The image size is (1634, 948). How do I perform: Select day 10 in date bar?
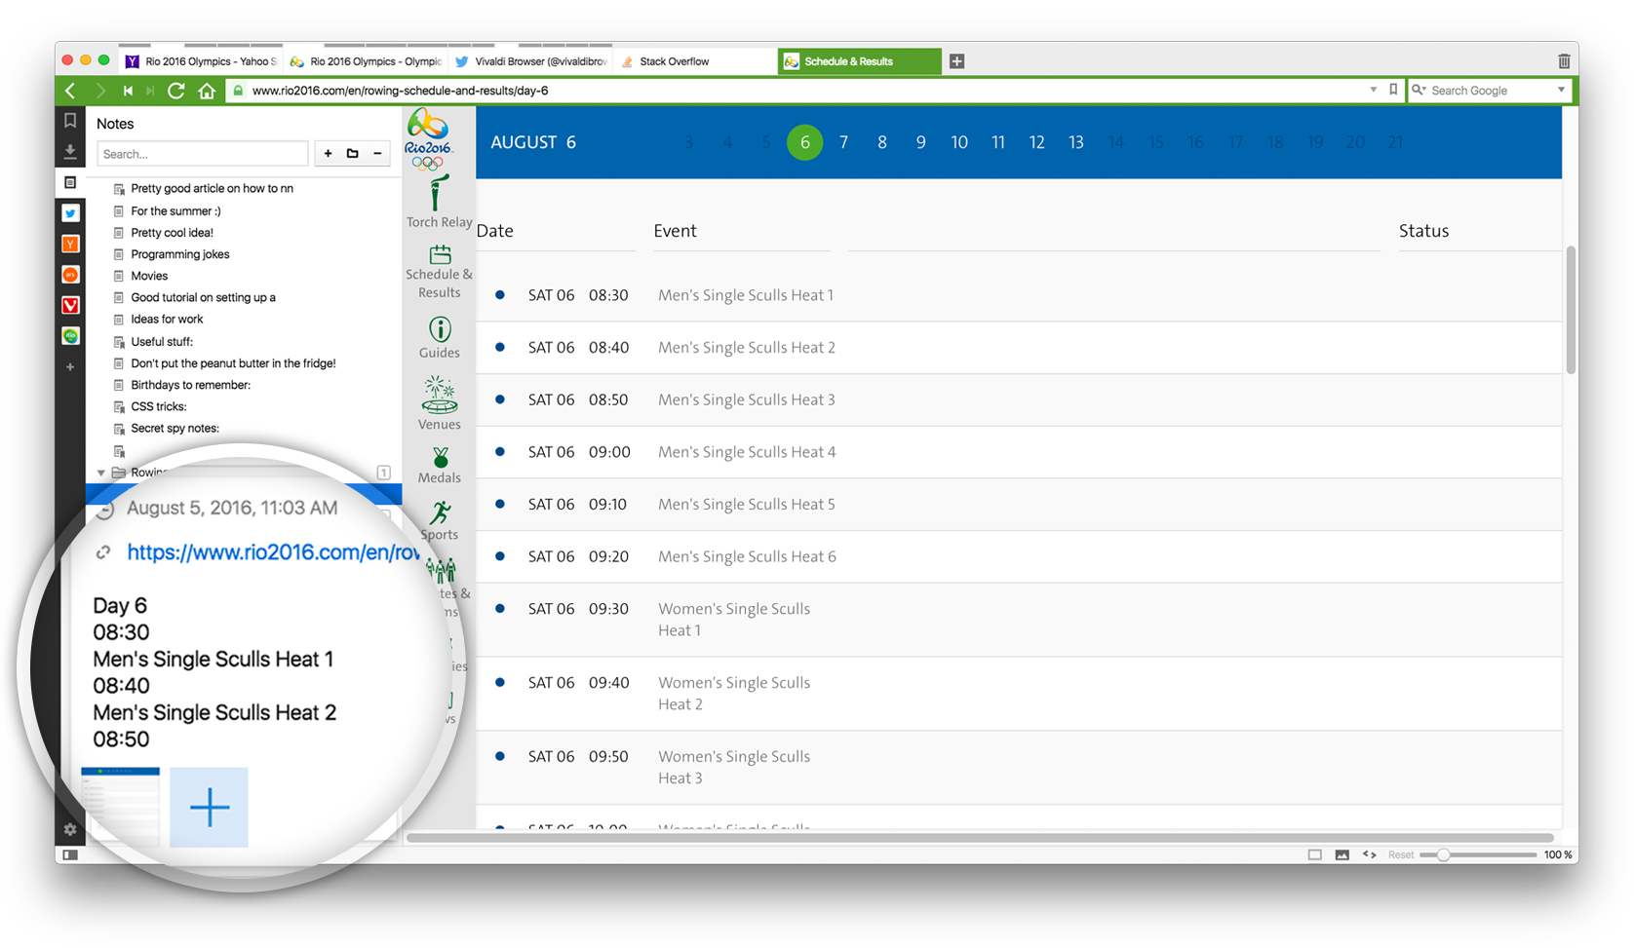959,142
